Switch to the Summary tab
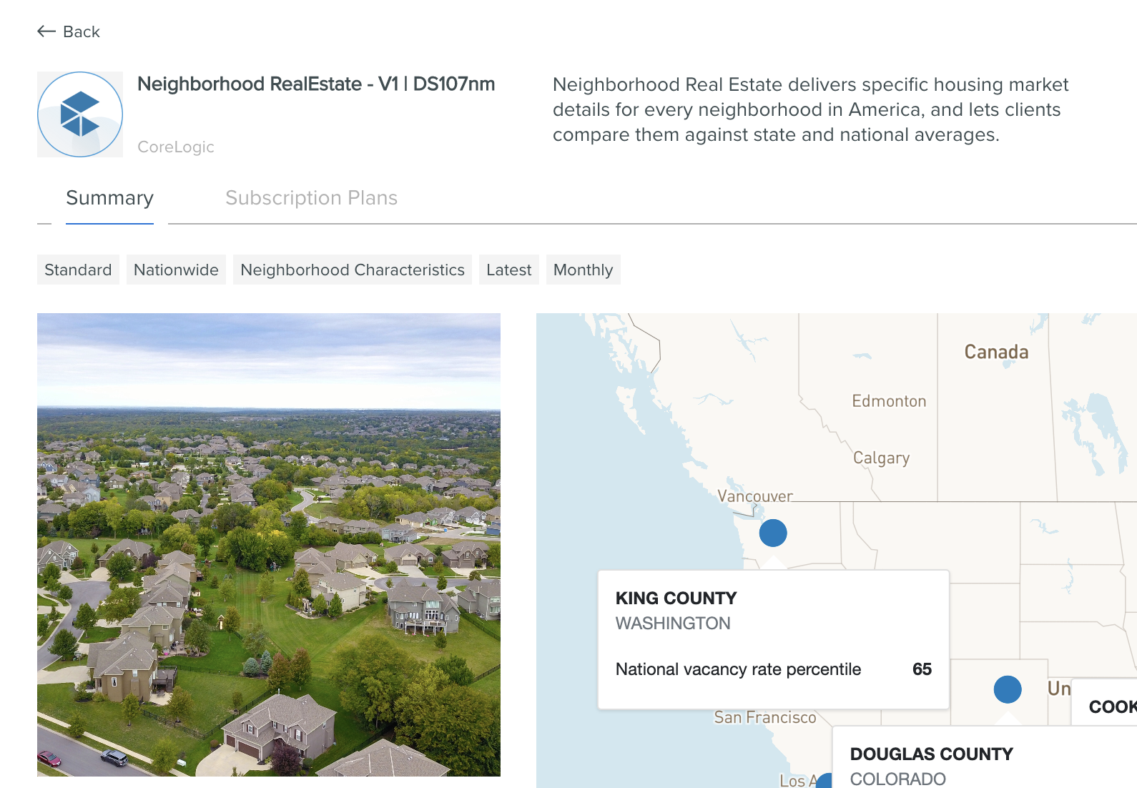 [x=109, y=198]
